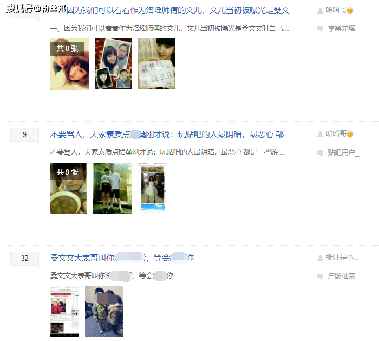379x341 pixels.
Task: Open the post about 洛瑶师傅的文儿
Action: point(178,10)
